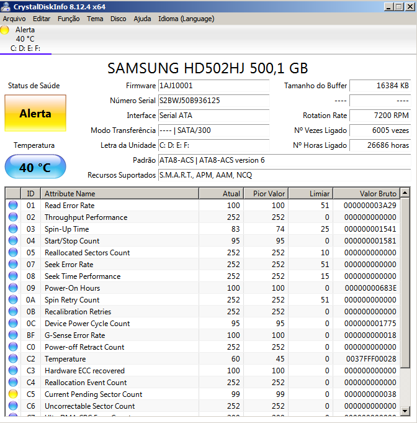Click the scrollbar up arrow

[405, 193]
